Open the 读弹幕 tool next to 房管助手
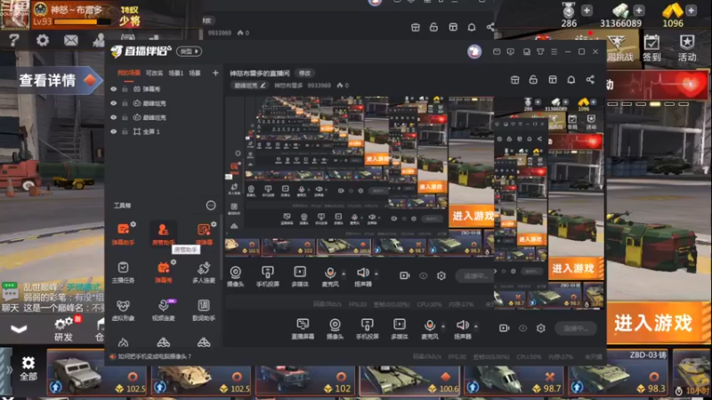 click(x=204, y=234)
